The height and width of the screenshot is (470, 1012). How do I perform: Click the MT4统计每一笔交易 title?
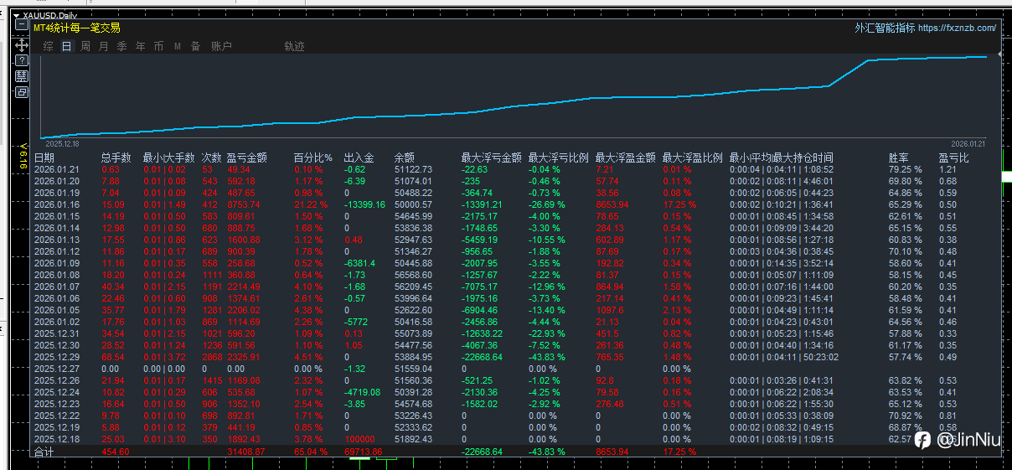pyautogui.click(x=76, y=28)
